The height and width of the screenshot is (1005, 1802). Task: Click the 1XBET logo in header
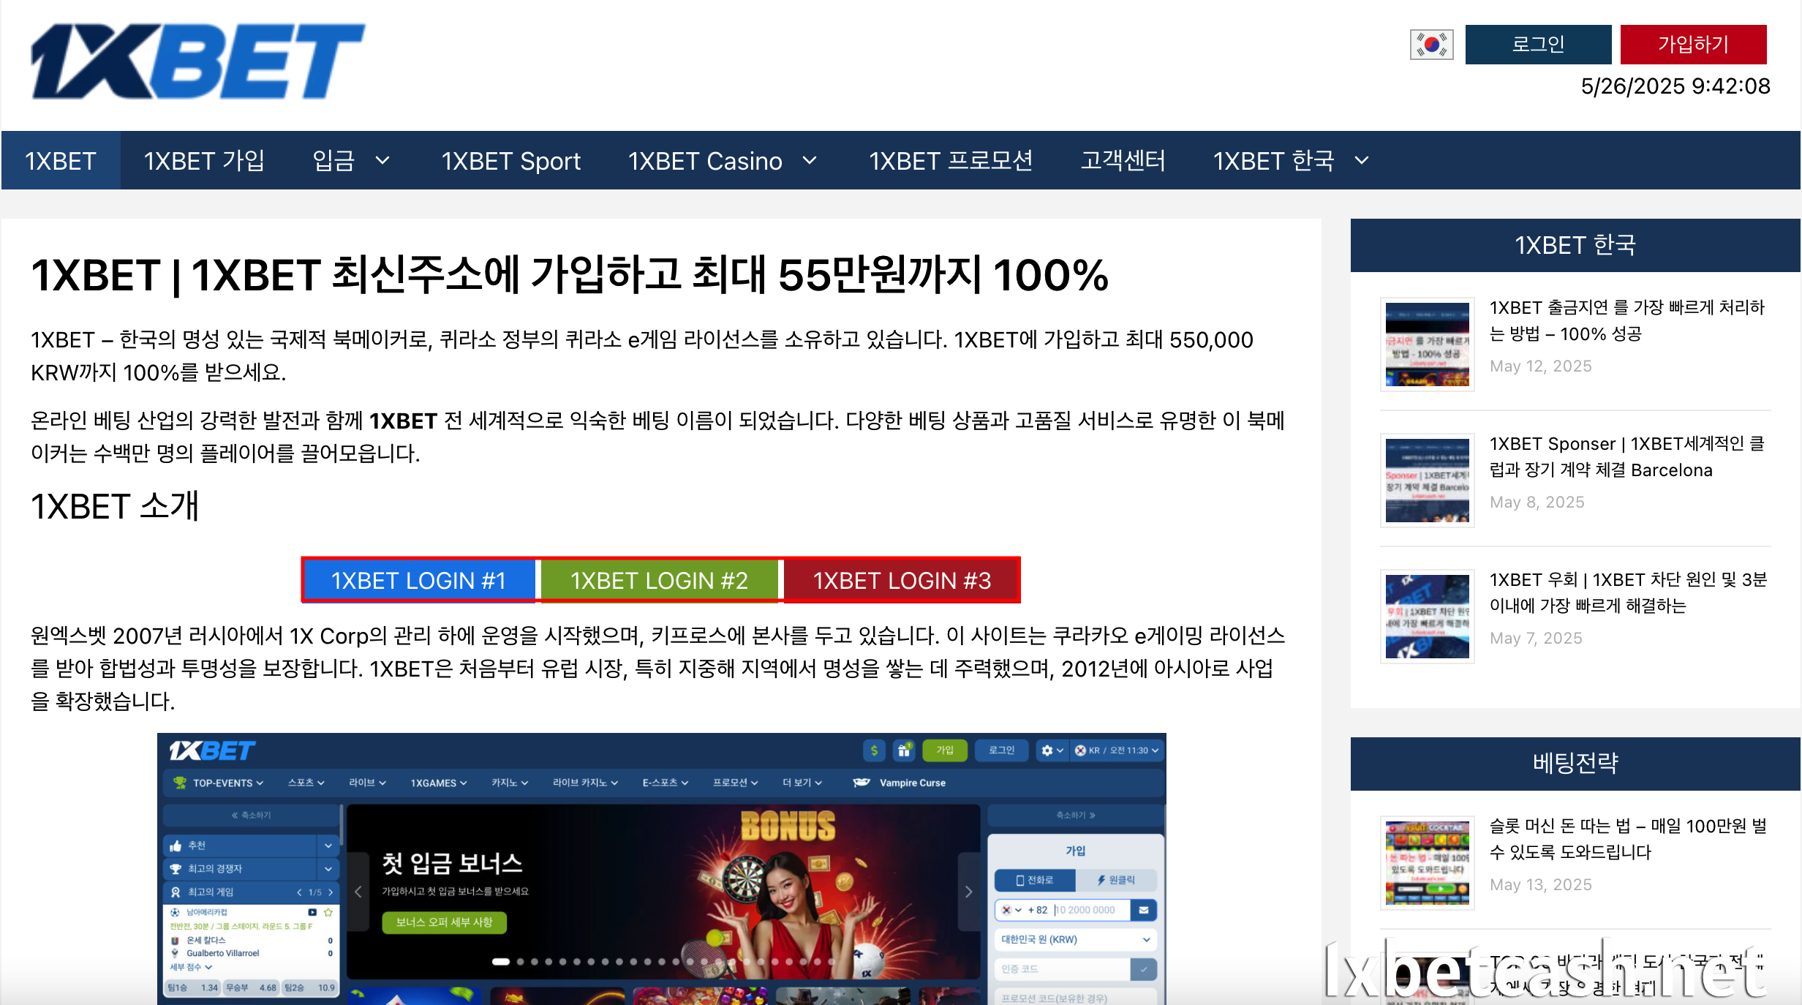[x=197, y=61]
